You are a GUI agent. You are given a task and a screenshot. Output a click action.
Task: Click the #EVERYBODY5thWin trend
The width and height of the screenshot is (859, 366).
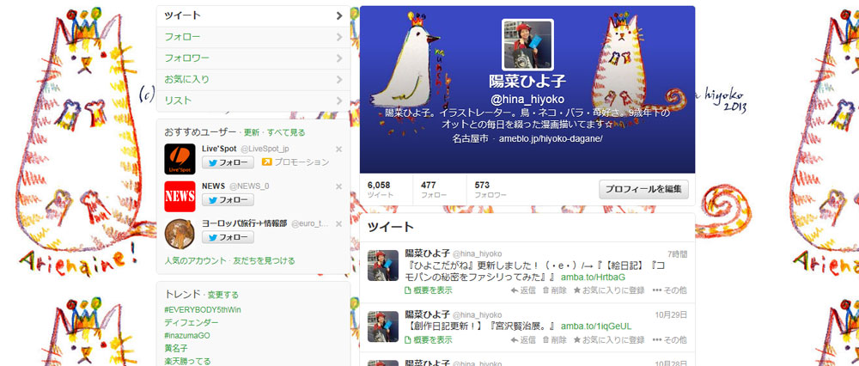203,309
